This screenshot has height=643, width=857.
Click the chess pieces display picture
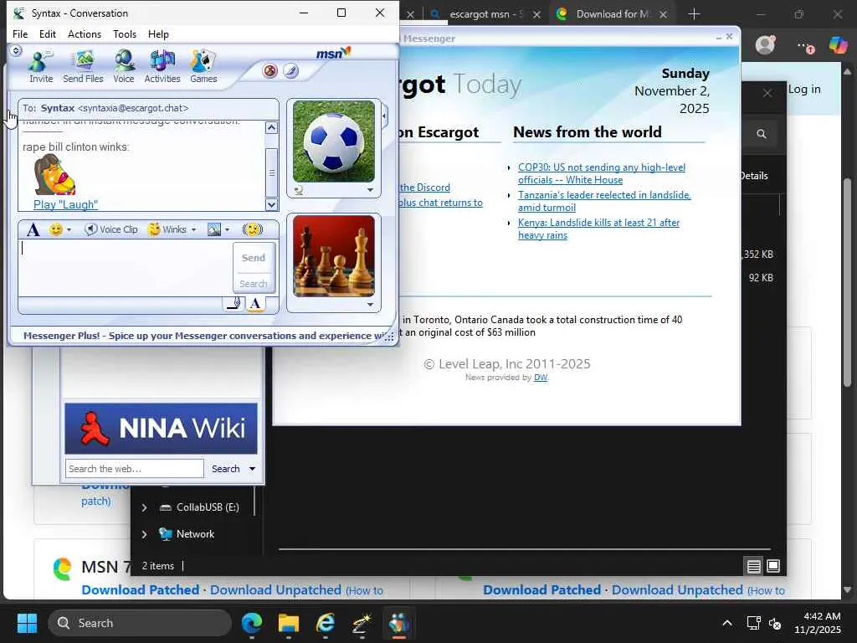334,256
